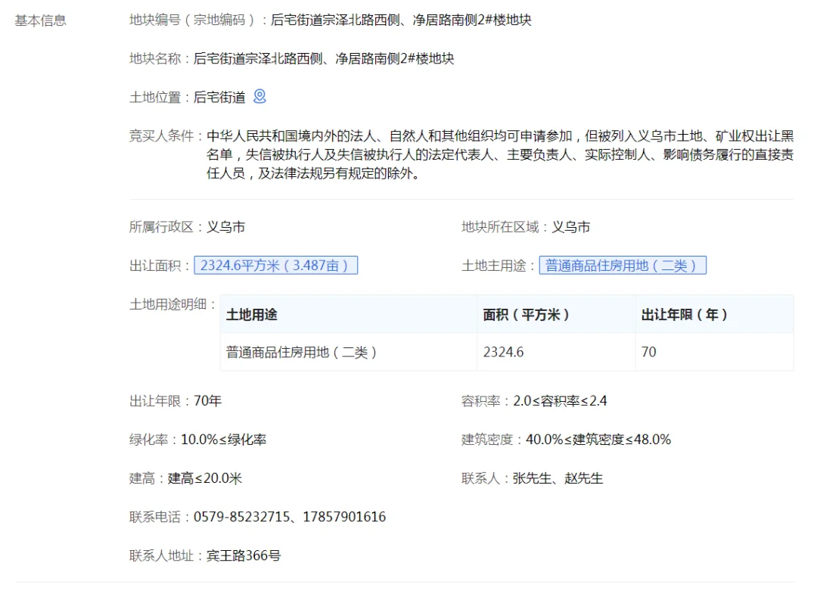Screen dimensions: 817x591
Task: Click the 土地用途明细 label
Action: click(172, 304)
